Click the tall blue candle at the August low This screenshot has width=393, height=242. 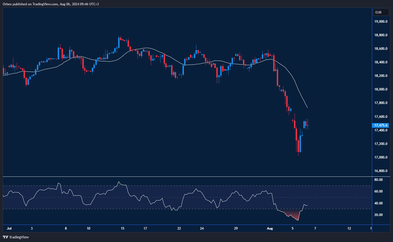pyautogui.click(x=300, y=144)
